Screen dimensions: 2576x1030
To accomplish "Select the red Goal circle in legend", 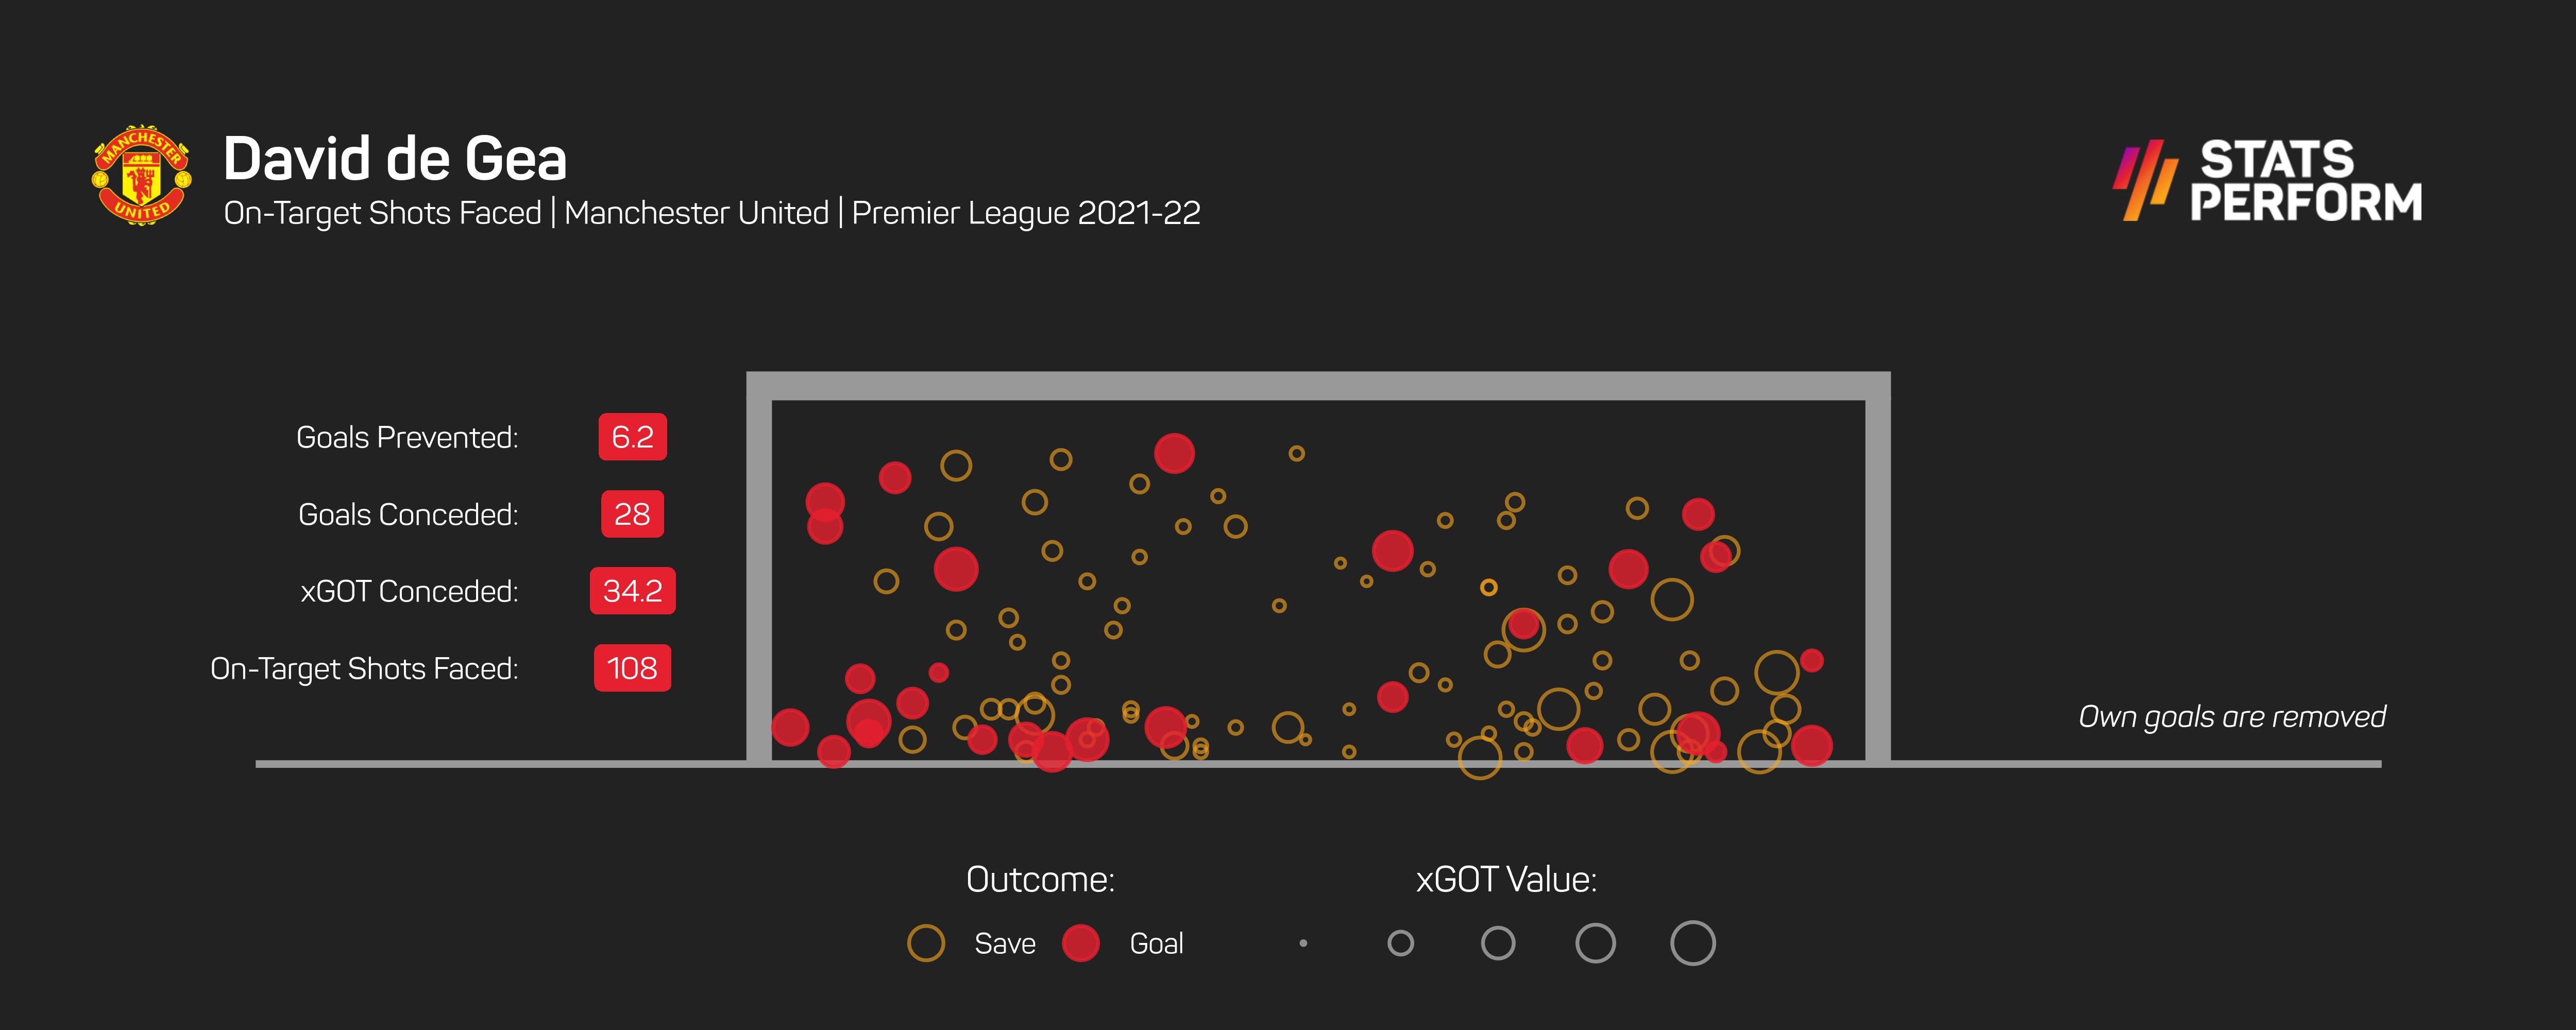I will [x=1080, y=943].
